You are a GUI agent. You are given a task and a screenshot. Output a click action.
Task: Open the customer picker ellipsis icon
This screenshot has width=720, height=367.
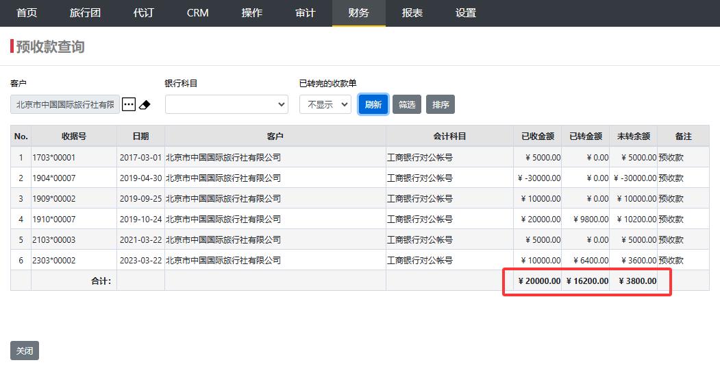tap(129, 104)
